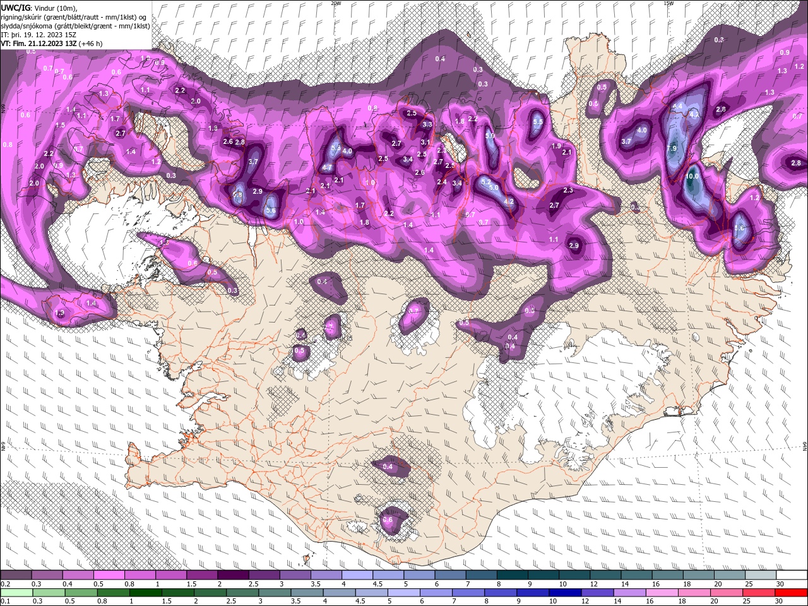This screenshot has width=808, height=606.
Task: Select the 5.5 value label
Action: pos(538,122)
